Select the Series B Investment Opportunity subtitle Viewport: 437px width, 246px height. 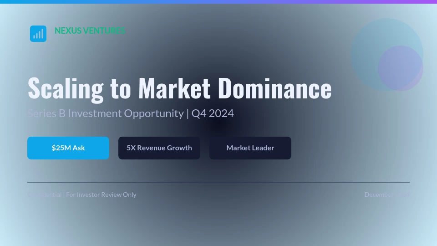tap(105, 113)
